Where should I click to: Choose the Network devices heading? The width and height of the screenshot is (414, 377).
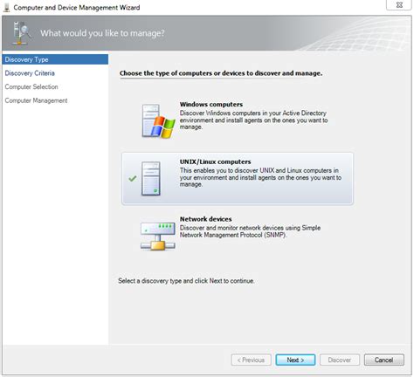pos(205,219)
